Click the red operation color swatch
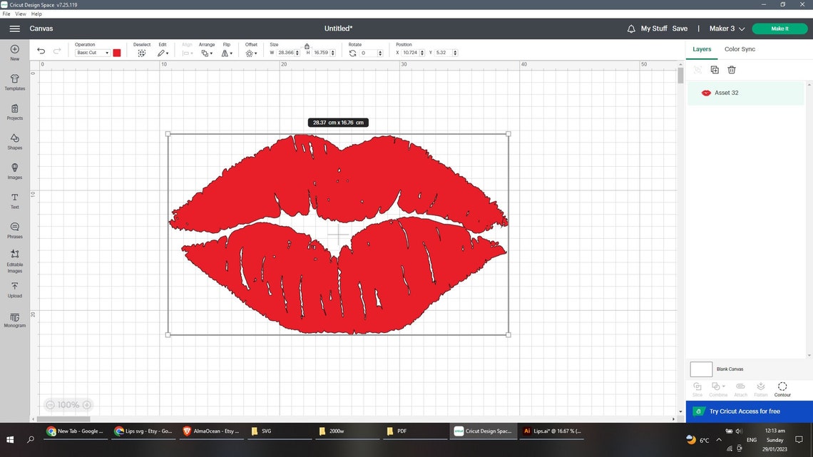813x457 pixels. coord(118,52)
